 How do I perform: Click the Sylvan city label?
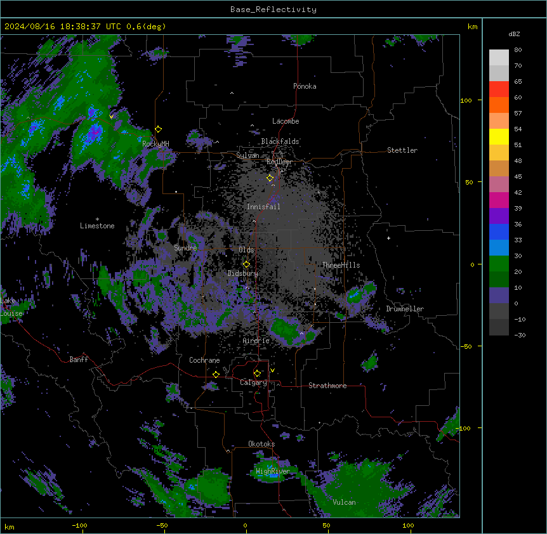click(247, 155)
